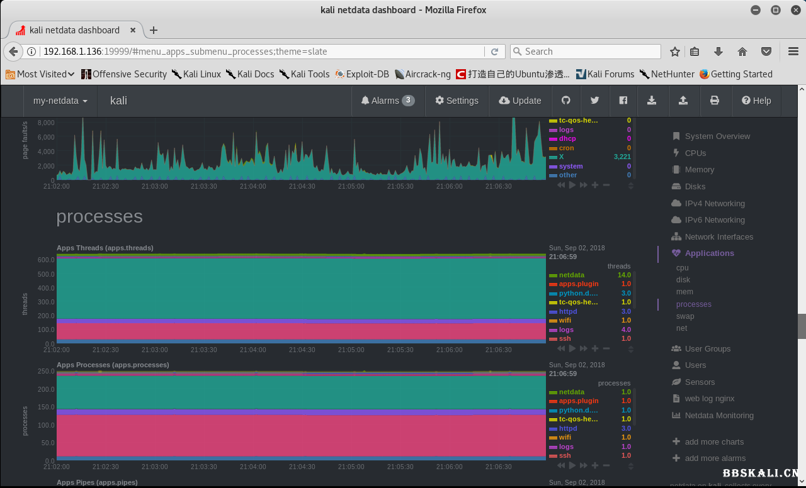Click play control under Apps Threads chart
This screenshot has height=488, width=806.
(x=572, y=348)
